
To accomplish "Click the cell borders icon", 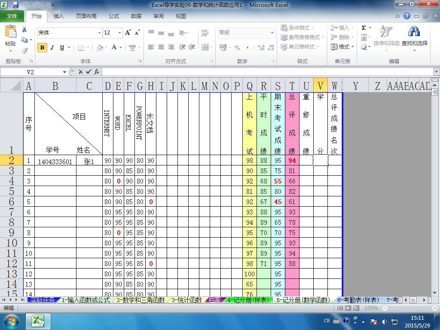I will point(81,47).
